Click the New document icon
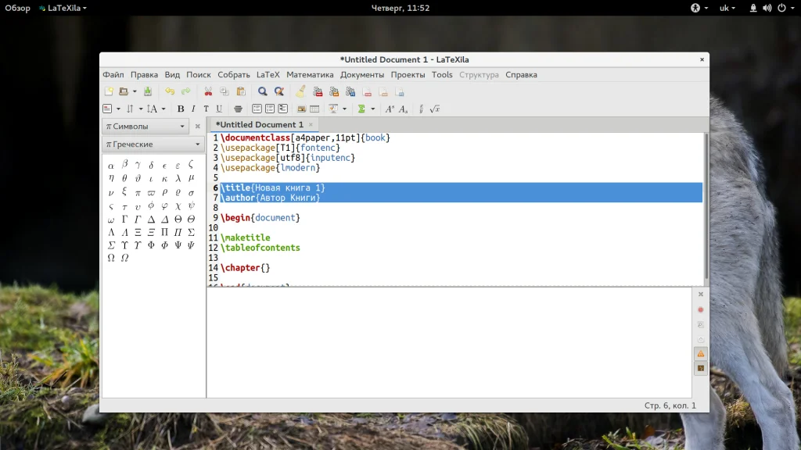This screenshot has width=801, height=450. pyautogui.click(x=109, y=91)
